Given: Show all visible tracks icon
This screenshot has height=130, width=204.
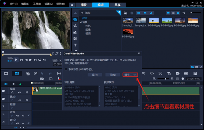Looking at the screenshot, I should pos(6,84).
